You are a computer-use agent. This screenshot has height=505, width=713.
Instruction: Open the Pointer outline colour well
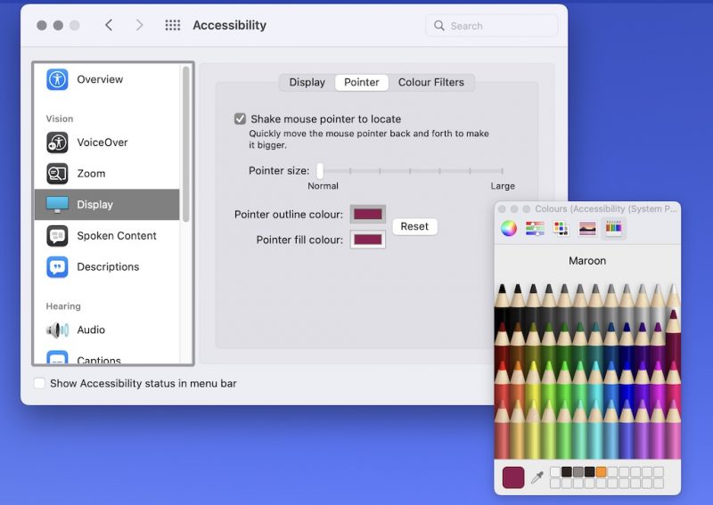(368, 214)
